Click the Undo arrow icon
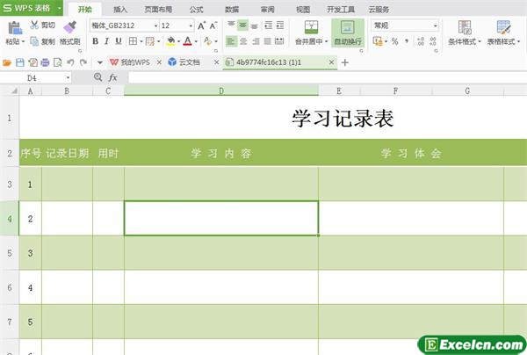 [70, 62]
